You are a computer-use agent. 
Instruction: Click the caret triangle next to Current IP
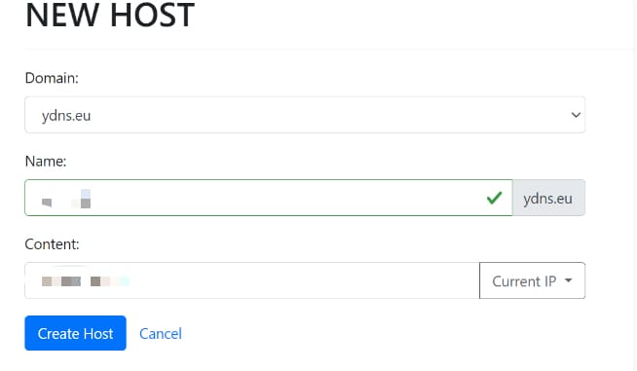[569, 280]
